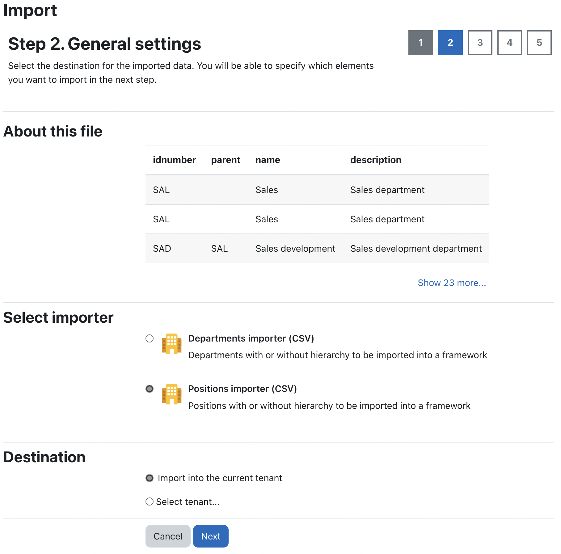Jump to step 3 indicator
Screen dimensions: 561x554
click(480, 43)
